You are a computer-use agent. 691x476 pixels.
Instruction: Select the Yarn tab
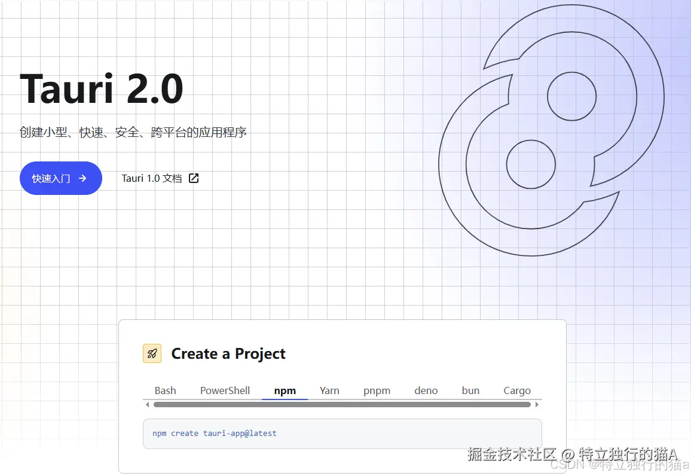[x=329, y=390]
